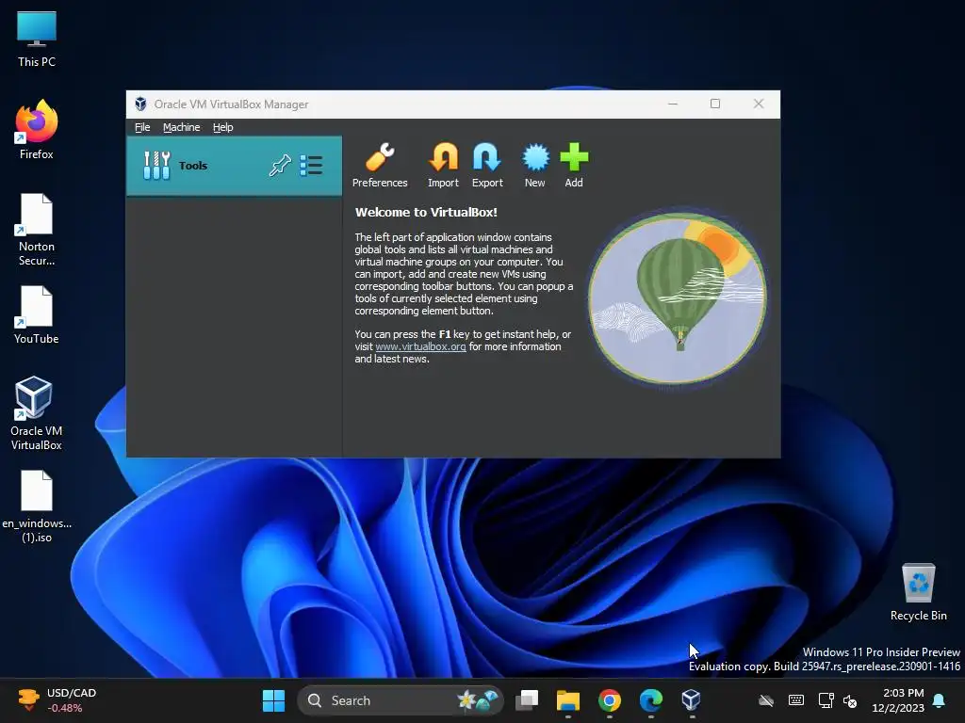This screenshot has height=723, width=965.
Task: Close the VirtualBox Manager window
Action: click(759, 104)
